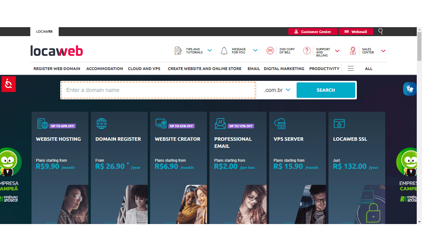Click the Sales Center link text
This screenshot has height=237, width=422.
(x=368, y=51)
